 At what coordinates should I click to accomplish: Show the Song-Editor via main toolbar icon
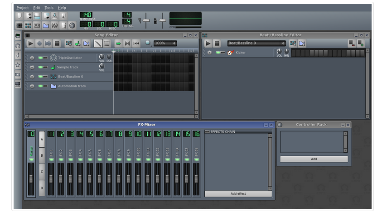point(19,25)
